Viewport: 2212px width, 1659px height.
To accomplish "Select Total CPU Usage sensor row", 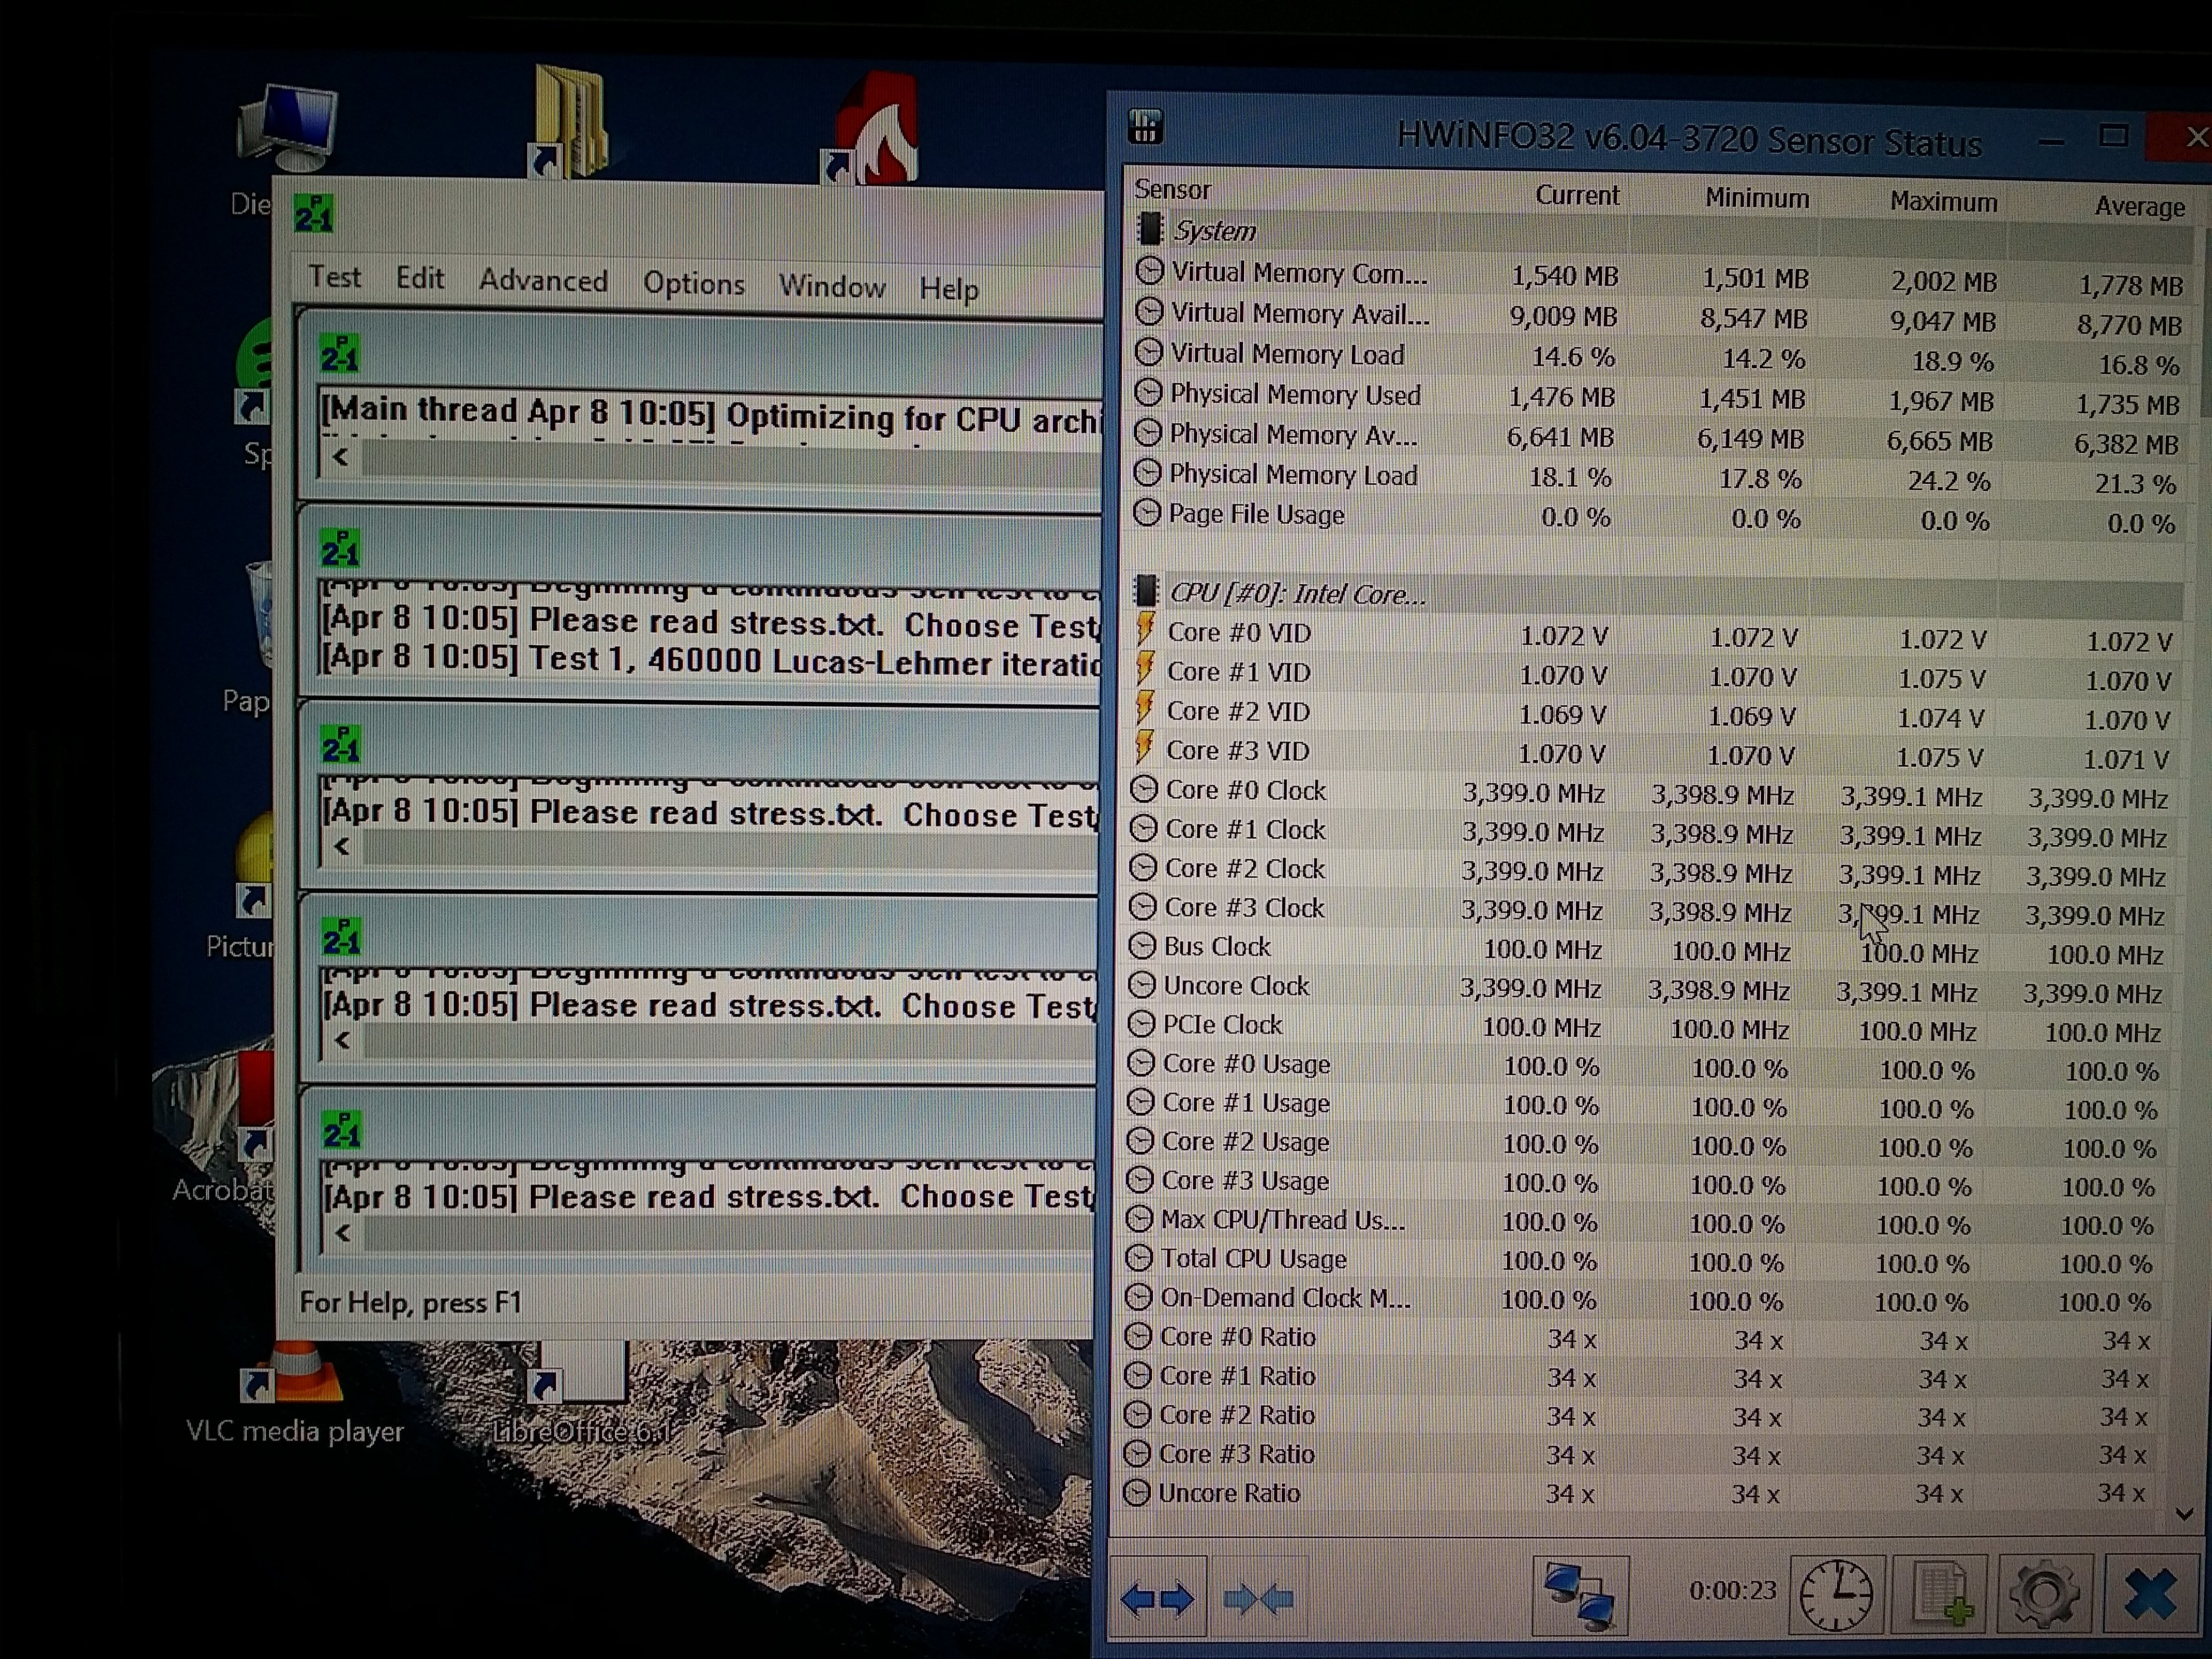I will 1253,1259.
